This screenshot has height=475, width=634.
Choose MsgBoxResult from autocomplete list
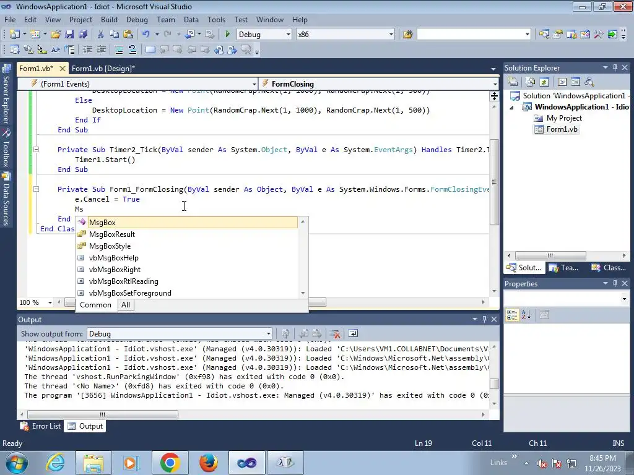click(187, 234)
